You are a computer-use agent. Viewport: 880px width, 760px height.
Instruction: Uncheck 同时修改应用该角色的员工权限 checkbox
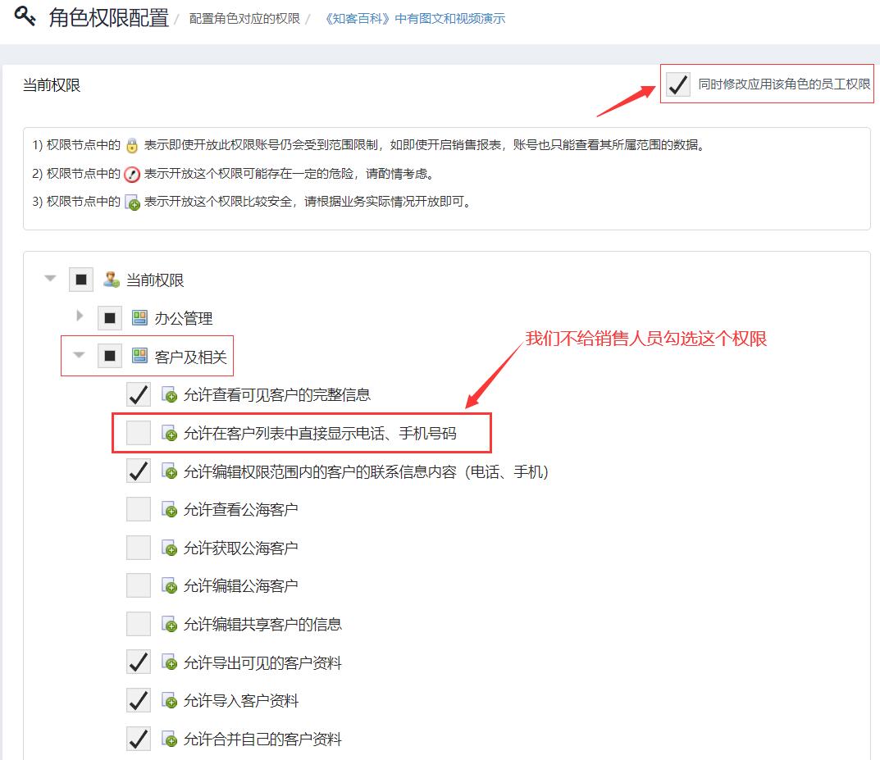coord(677,84)
